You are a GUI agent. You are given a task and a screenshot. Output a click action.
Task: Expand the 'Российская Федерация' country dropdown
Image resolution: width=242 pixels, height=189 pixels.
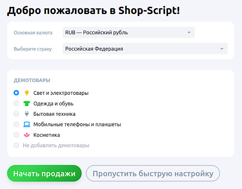coord(145,49)
